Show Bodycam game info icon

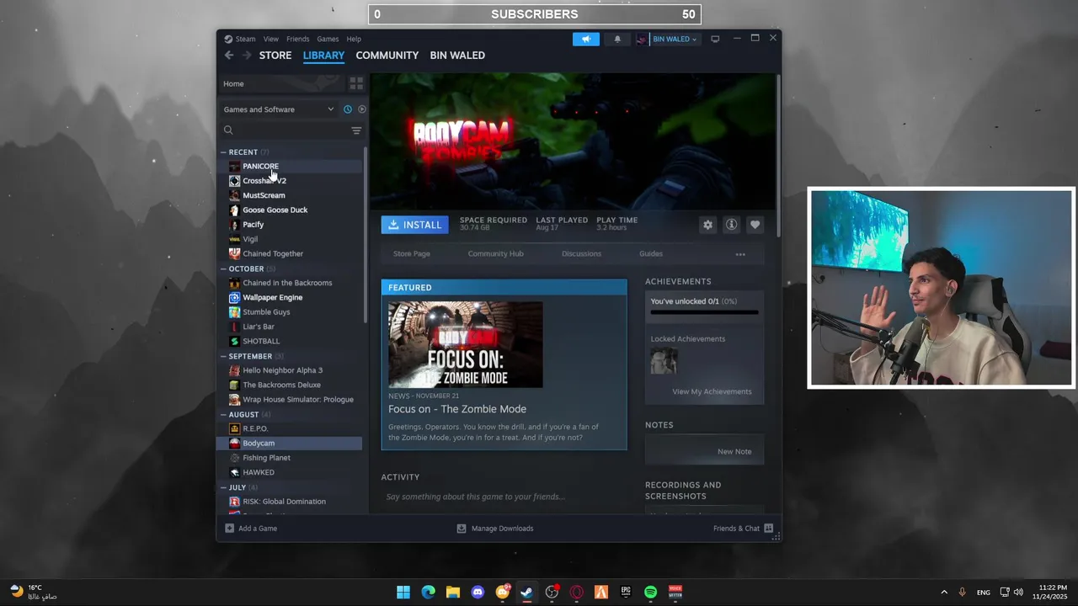(731, 225)
